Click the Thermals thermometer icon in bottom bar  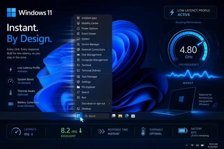(143, 131)
